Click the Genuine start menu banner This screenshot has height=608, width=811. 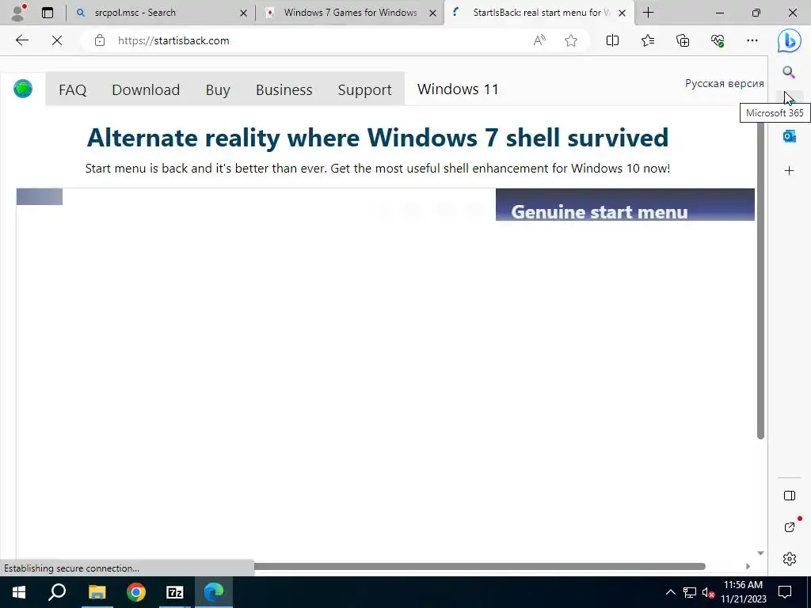click(x=625, y=205)
